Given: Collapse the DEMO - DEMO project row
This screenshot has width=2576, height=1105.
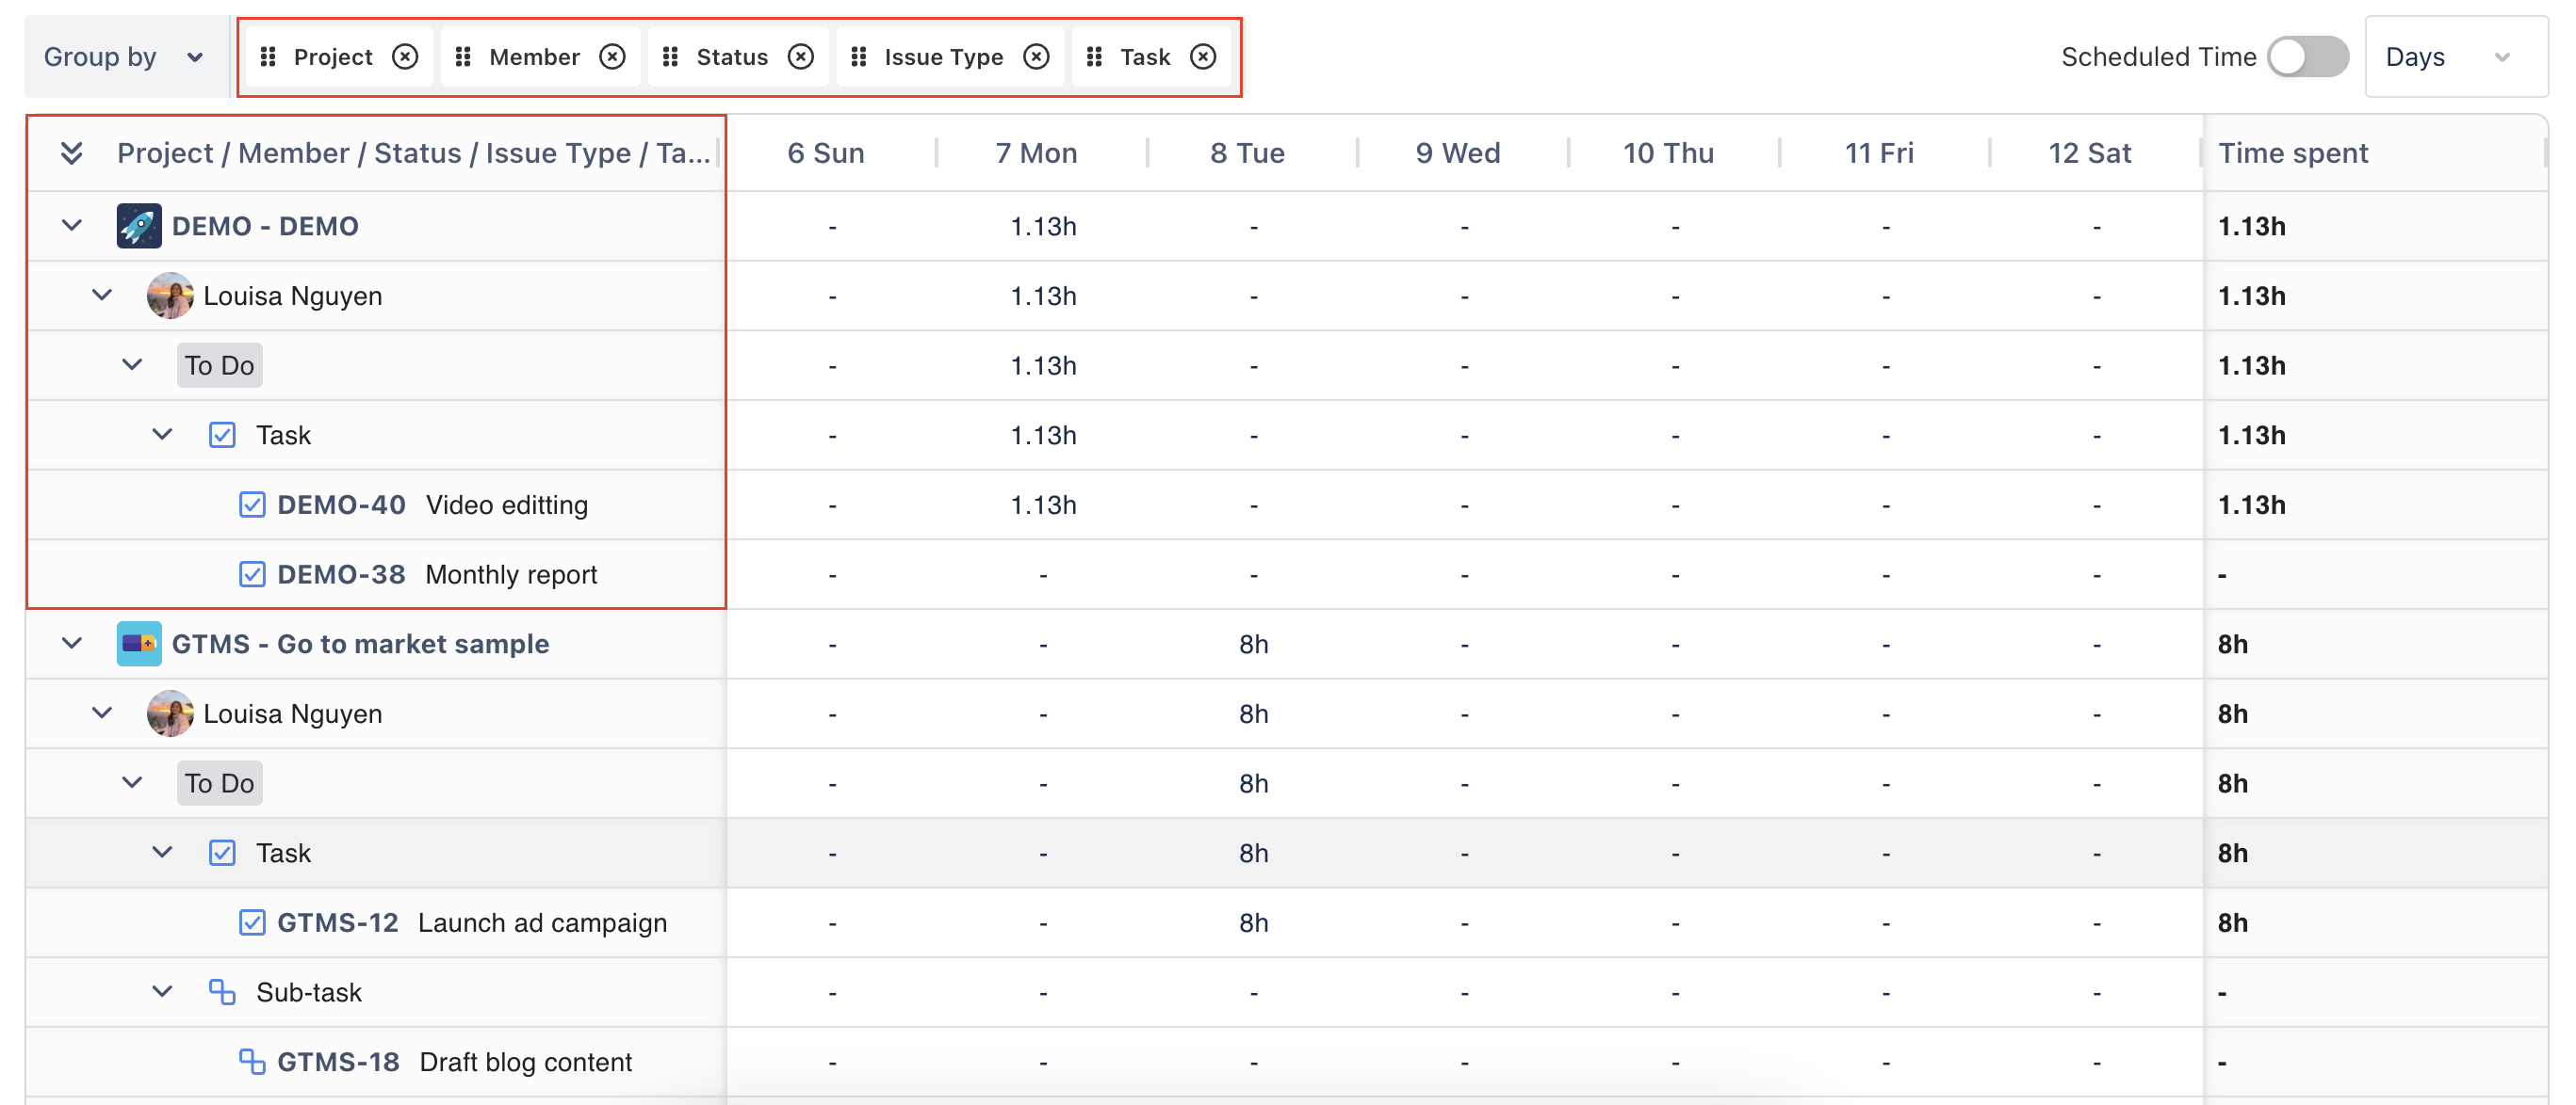Looking at the screenshot, I should click(x=71, y=226).
